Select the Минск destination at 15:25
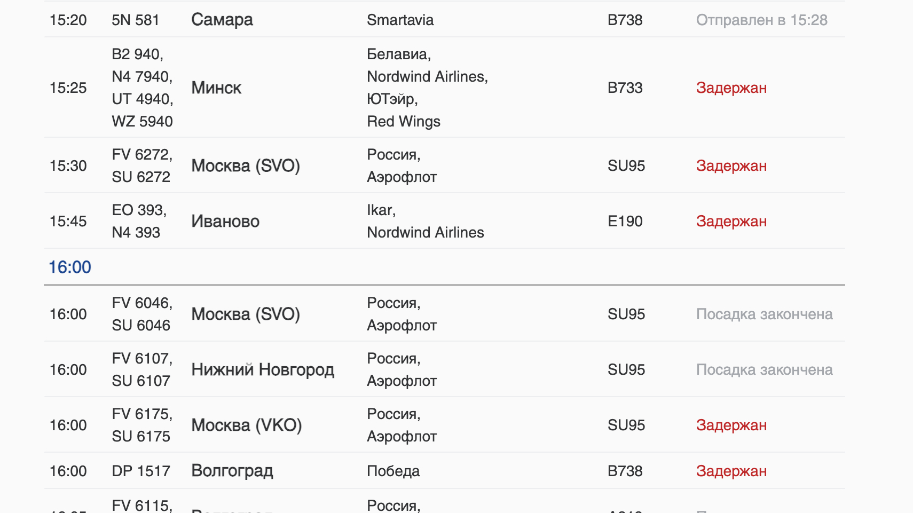The width and height of the screenshot is (913, 513). pyautogui.click(x=216, y=88)
